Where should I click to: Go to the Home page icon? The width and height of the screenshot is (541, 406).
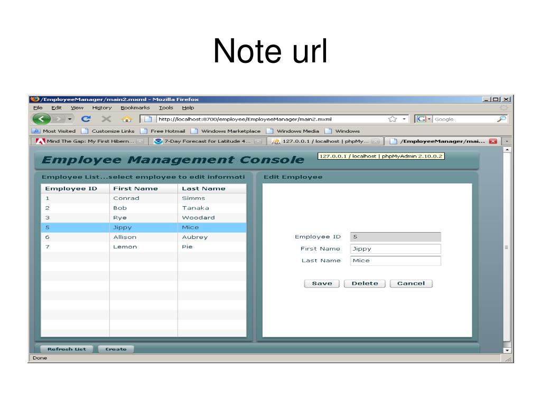pos(127,119)
